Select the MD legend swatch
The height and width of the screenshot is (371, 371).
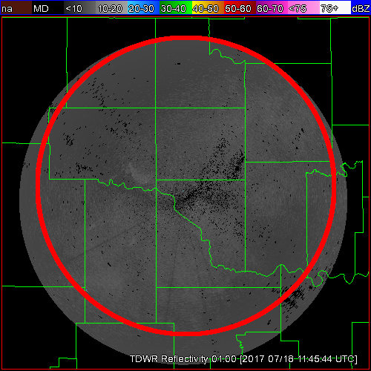pos(47,7)
